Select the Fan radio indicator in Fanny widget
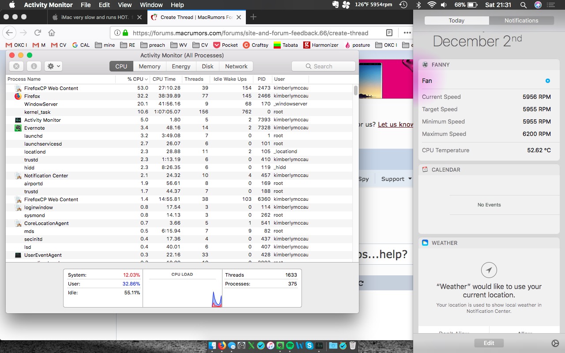The width and height of the screenshot is (565, 353). pos(547,81)
